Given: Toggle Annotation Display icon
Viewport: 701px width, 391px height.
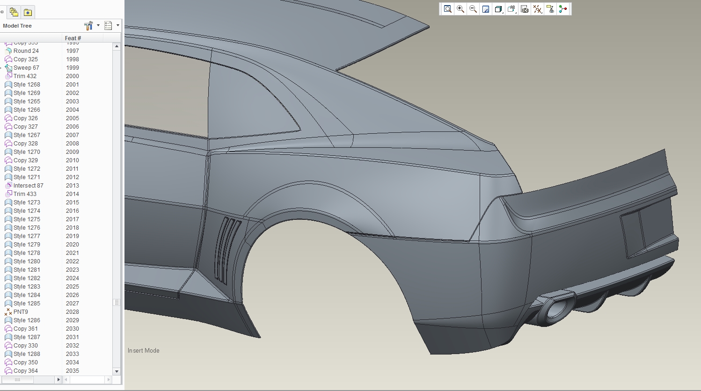Looking at the screenshot, I should tap(550, 9).
